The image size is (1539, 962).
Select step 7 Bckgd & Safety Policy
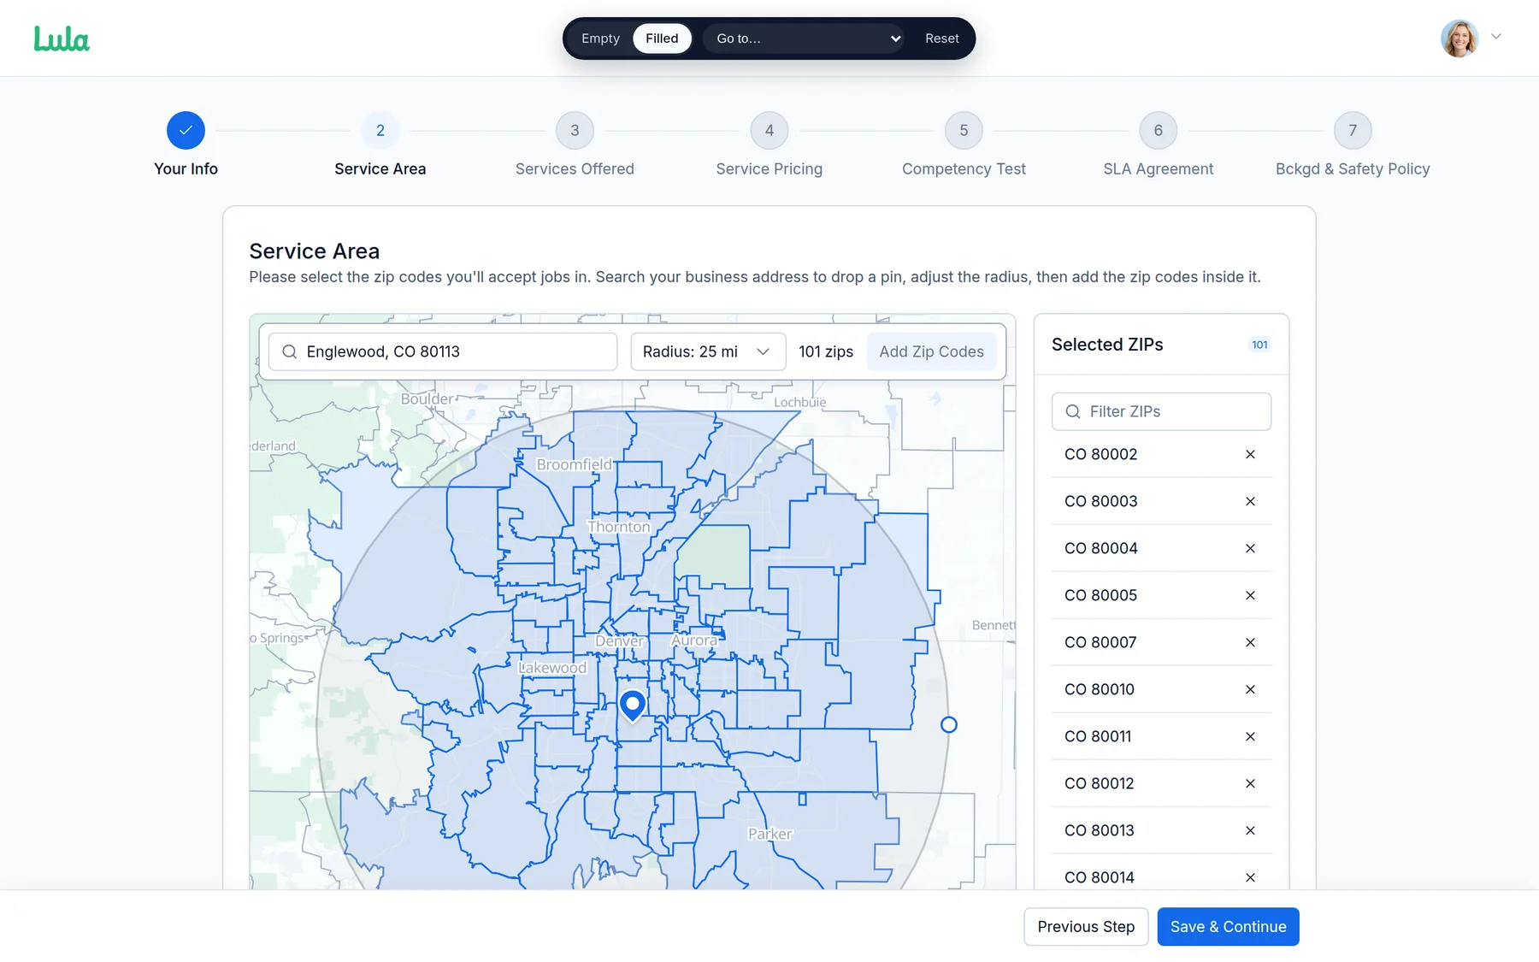point(1353,131)
